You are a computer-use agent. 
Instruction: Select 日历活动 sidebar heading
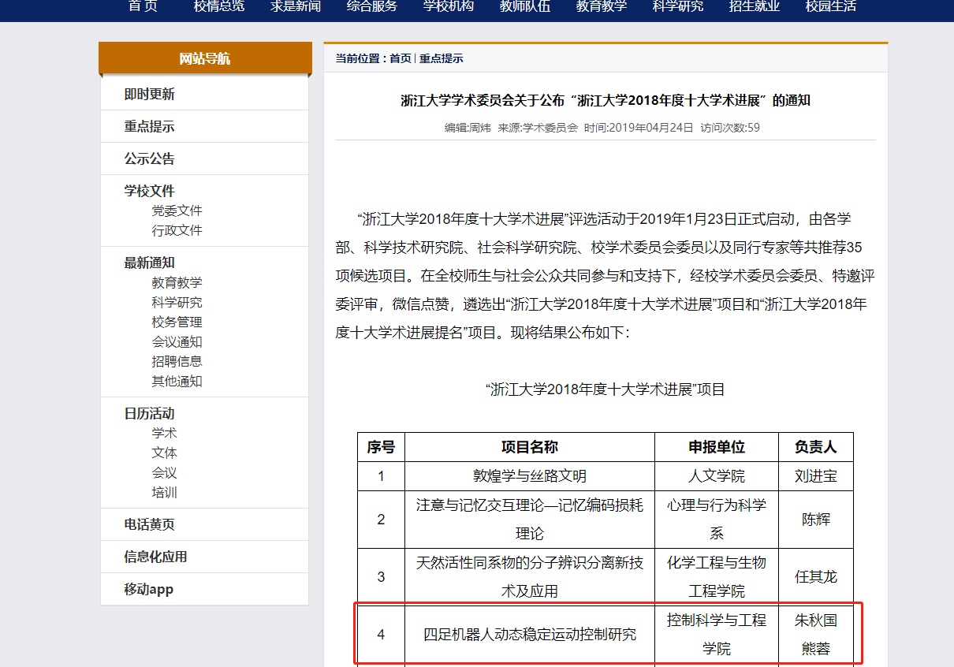149,413
